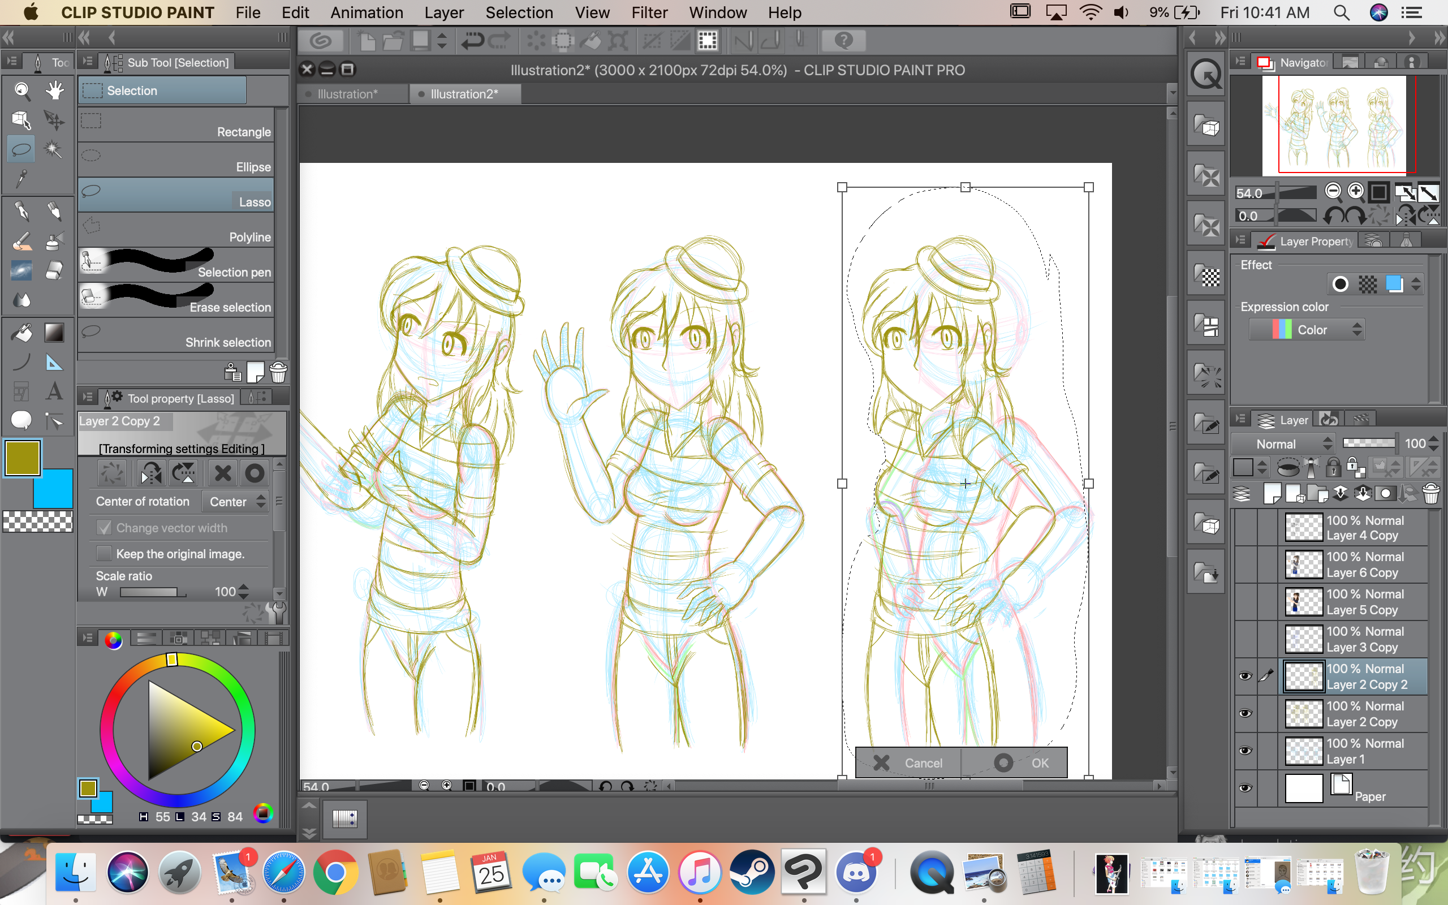Open Layer panel menu icon
The height and width of the screenshot is (905, 1448).
(1240, 420)
